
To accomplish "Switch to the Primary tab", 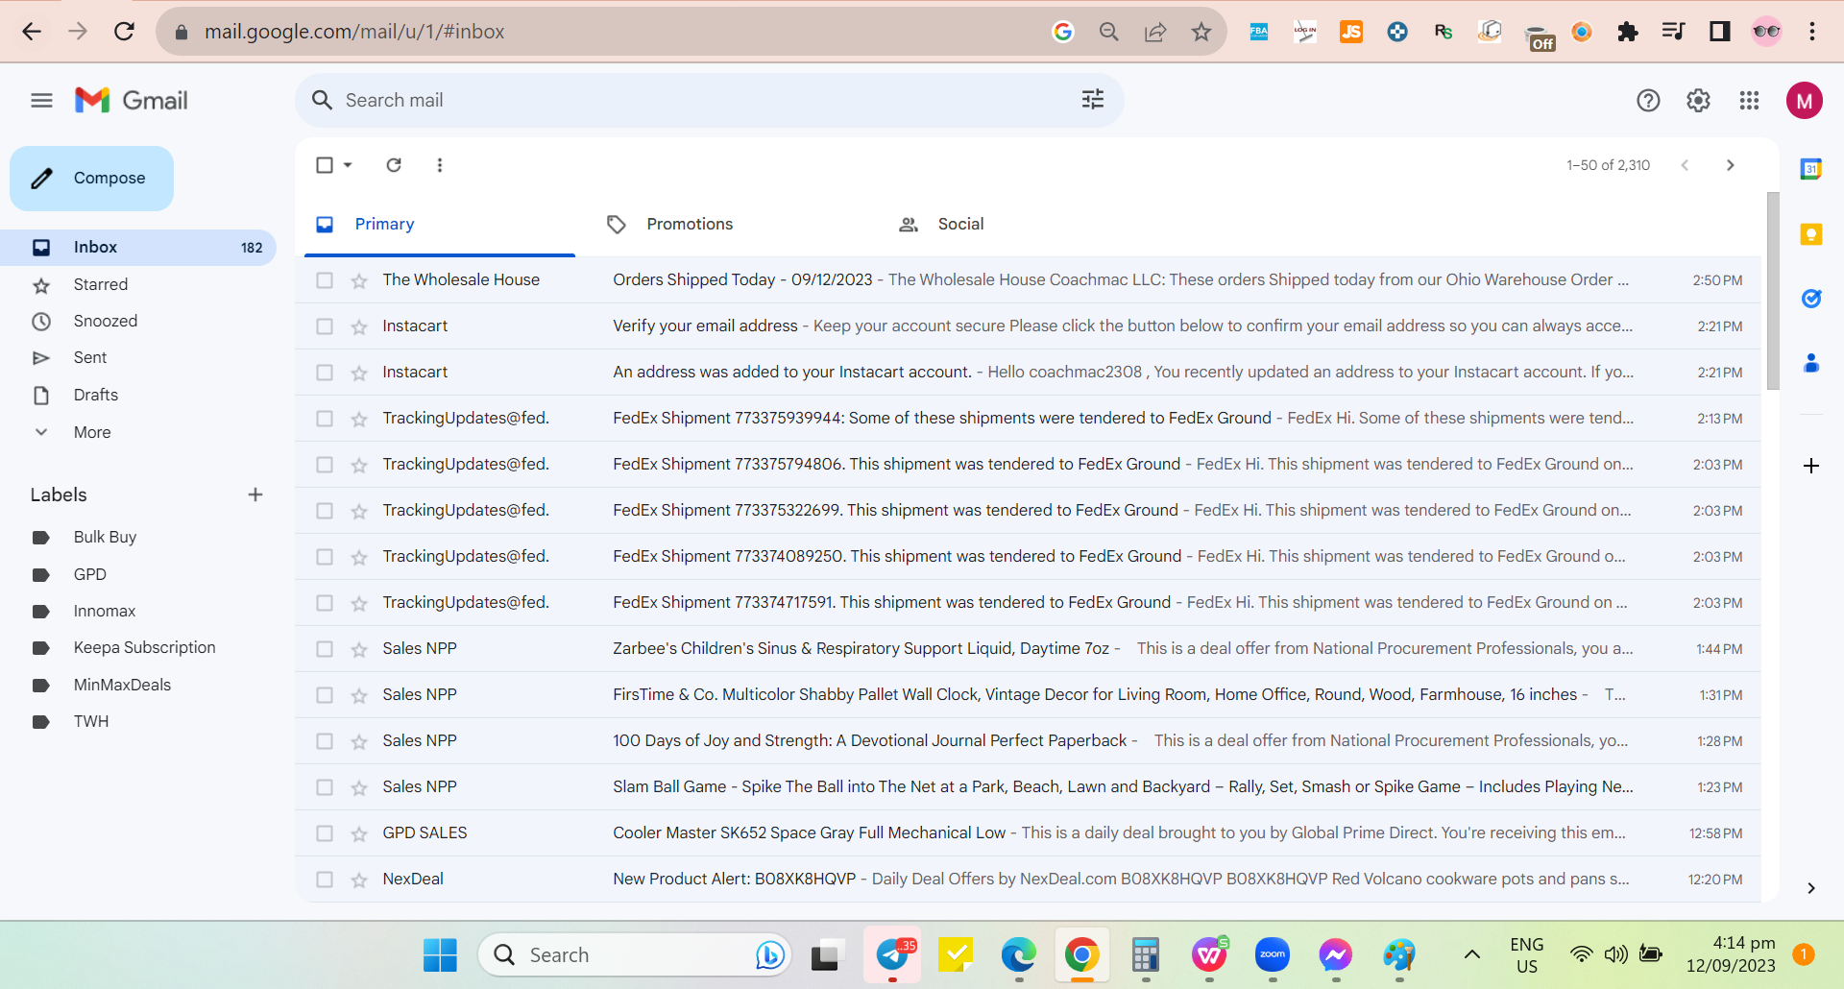I will tap(440, 225).
